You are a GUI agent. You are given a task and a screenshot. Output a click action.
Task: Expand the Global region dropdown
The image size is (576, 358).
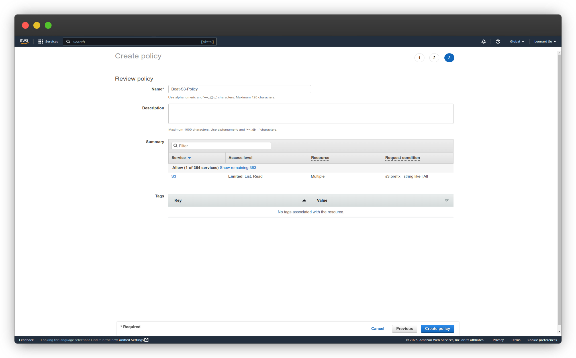point(517,42)
